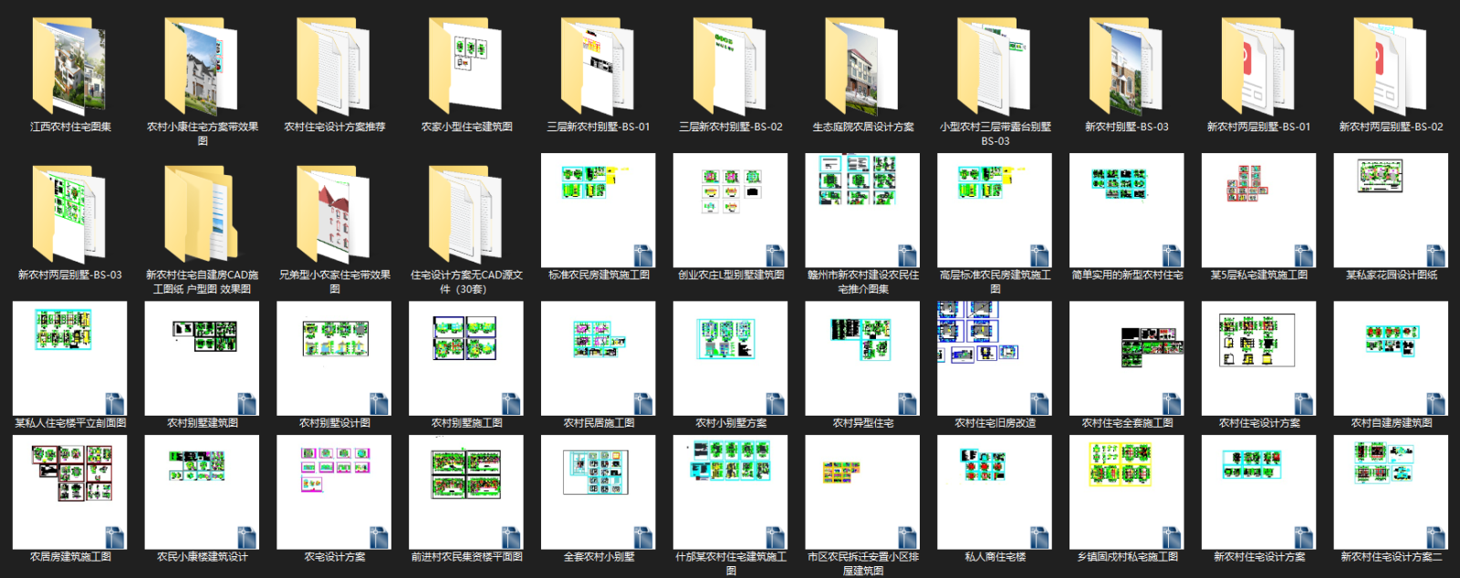1460x578 pixels.
Task: Select the 农居房建筑施工图 file name
Action: point(70,557)
